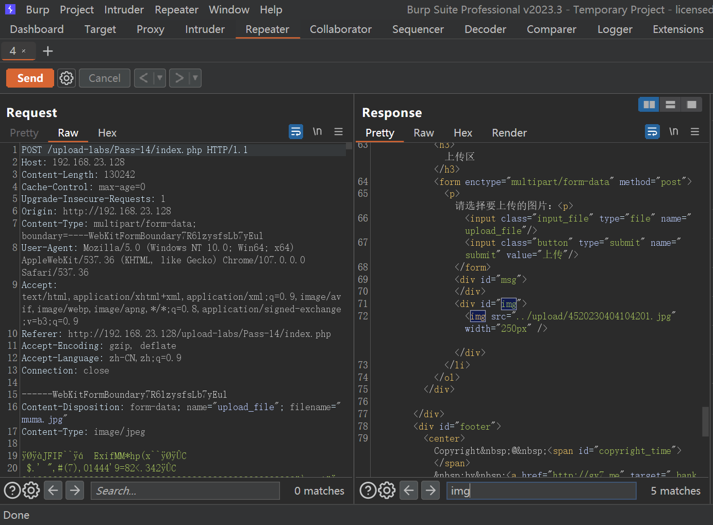Open Response search settings gear
The image size is (713, 525).
click(x=387, y=490)
